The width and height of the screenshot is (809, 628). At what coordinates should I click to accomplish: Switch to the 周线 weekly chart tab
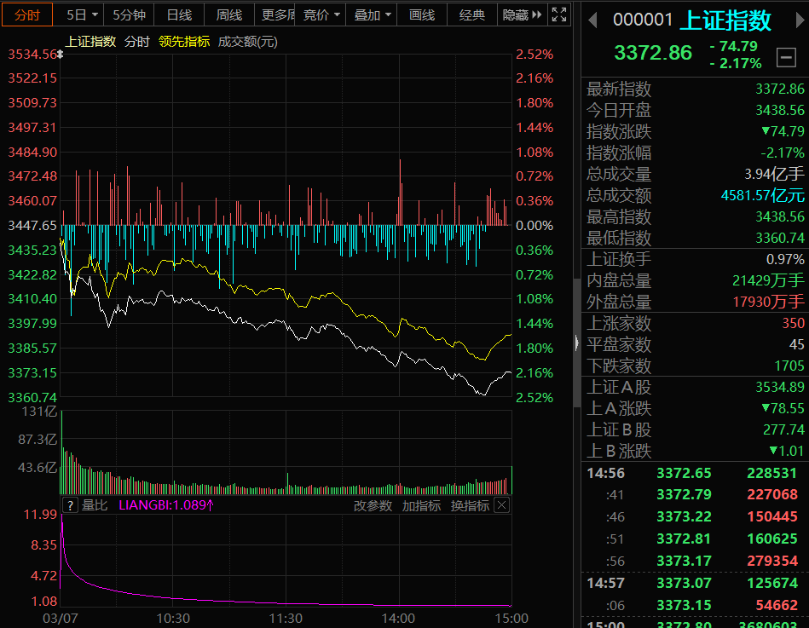(x=228, y=14)
